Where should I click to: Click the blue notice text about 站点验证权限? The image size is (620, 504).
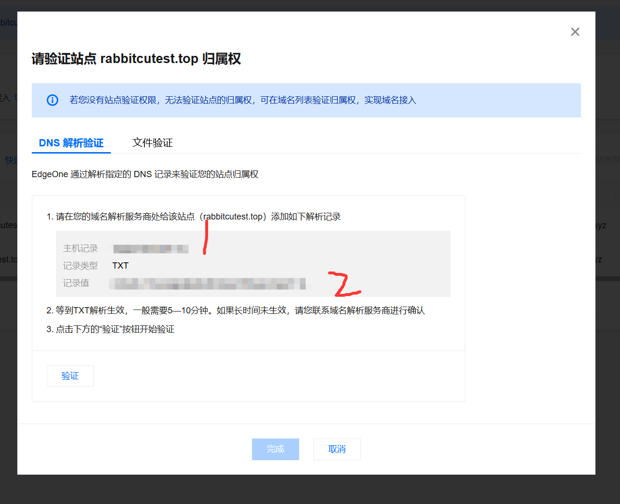click(243, 100)
